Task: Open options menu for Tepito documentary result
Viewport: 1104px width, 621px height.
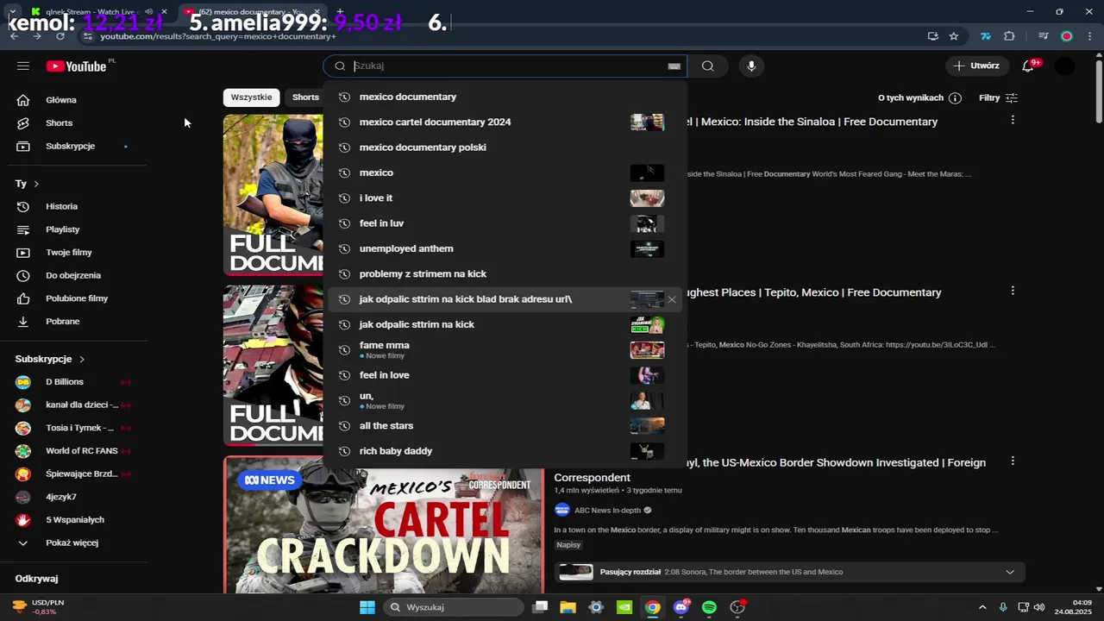Action: [1013, 291]
